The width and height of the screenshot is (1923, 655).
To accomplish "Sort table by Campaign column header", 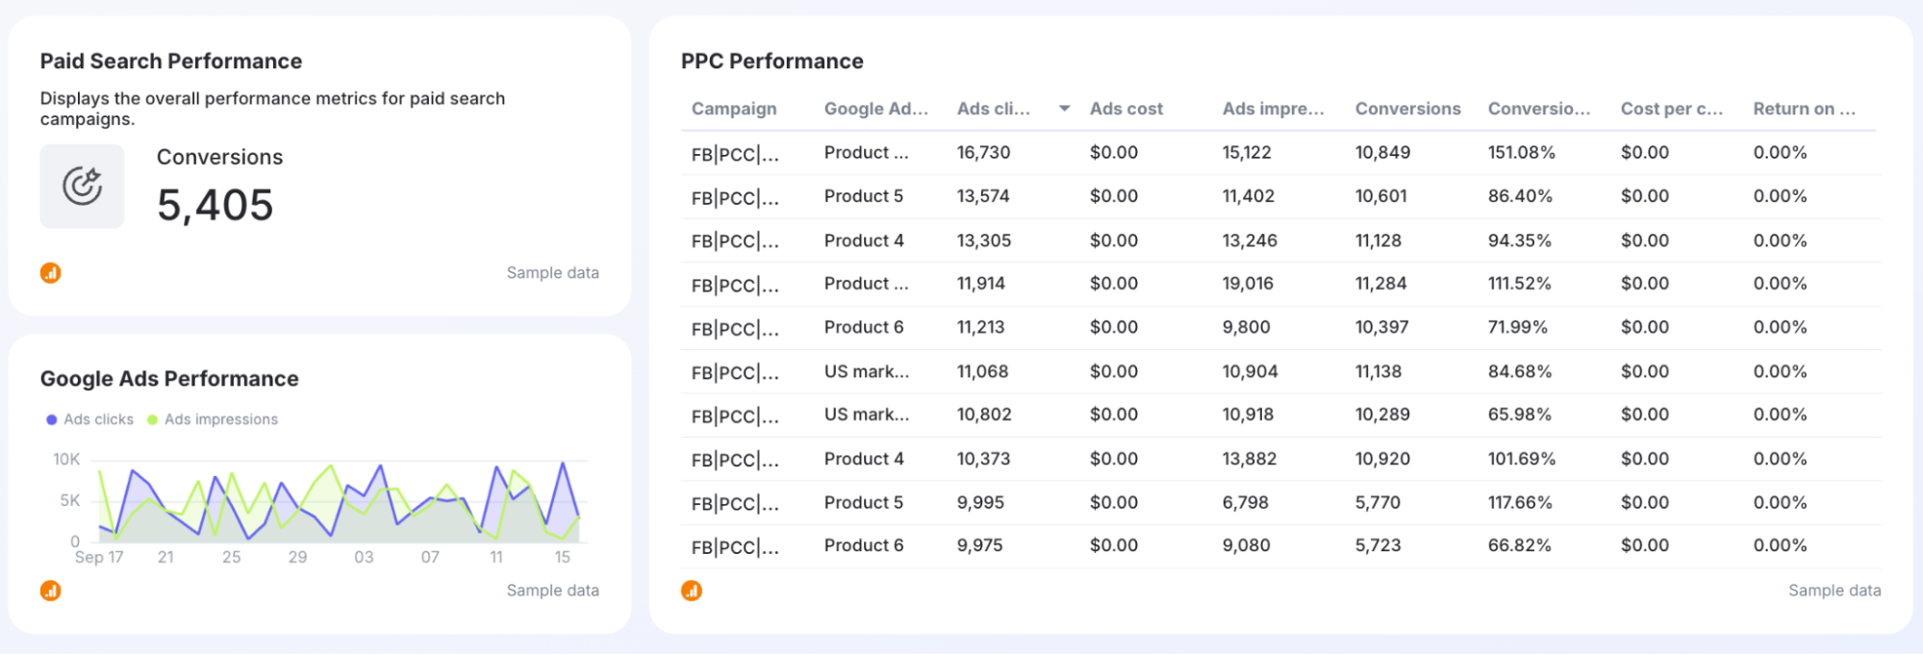I will pyautogui.click(x=733, y=109).
